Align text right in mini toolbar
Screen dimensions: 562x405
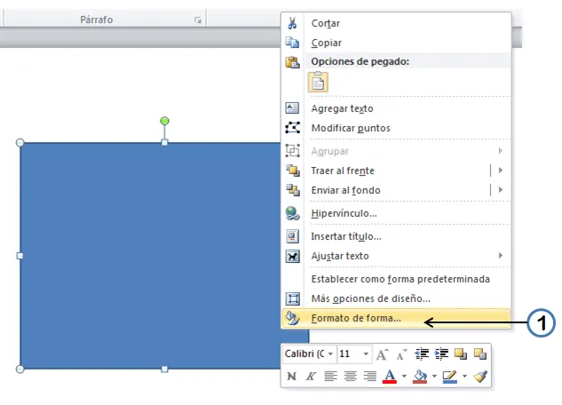point(370,376)
